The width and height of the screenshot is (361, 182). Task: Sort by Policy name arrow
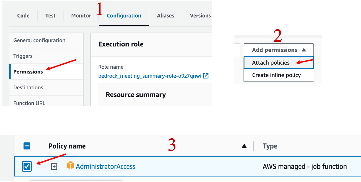244,146
